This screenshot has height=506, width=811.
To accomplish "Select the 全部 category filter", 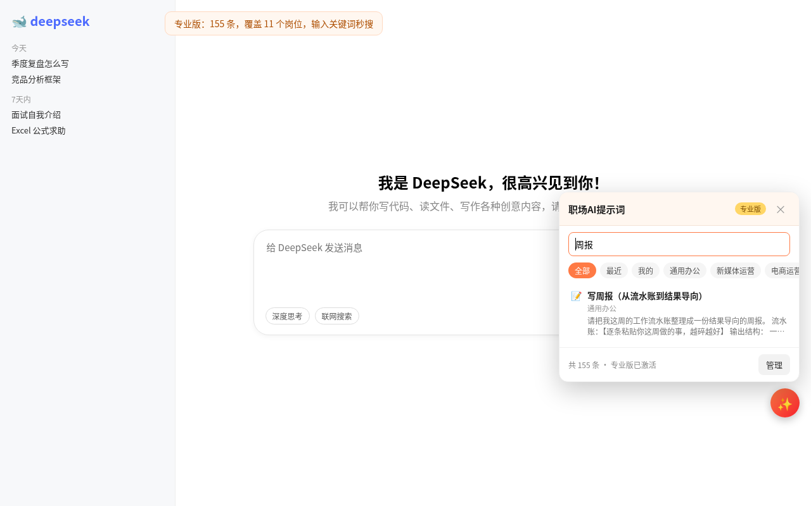I will 582,271.
